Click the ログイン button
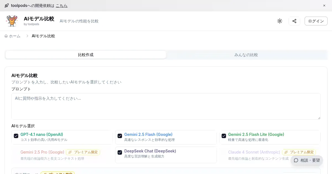Viewport: 332px width, 174px height. tap(316, 21)
